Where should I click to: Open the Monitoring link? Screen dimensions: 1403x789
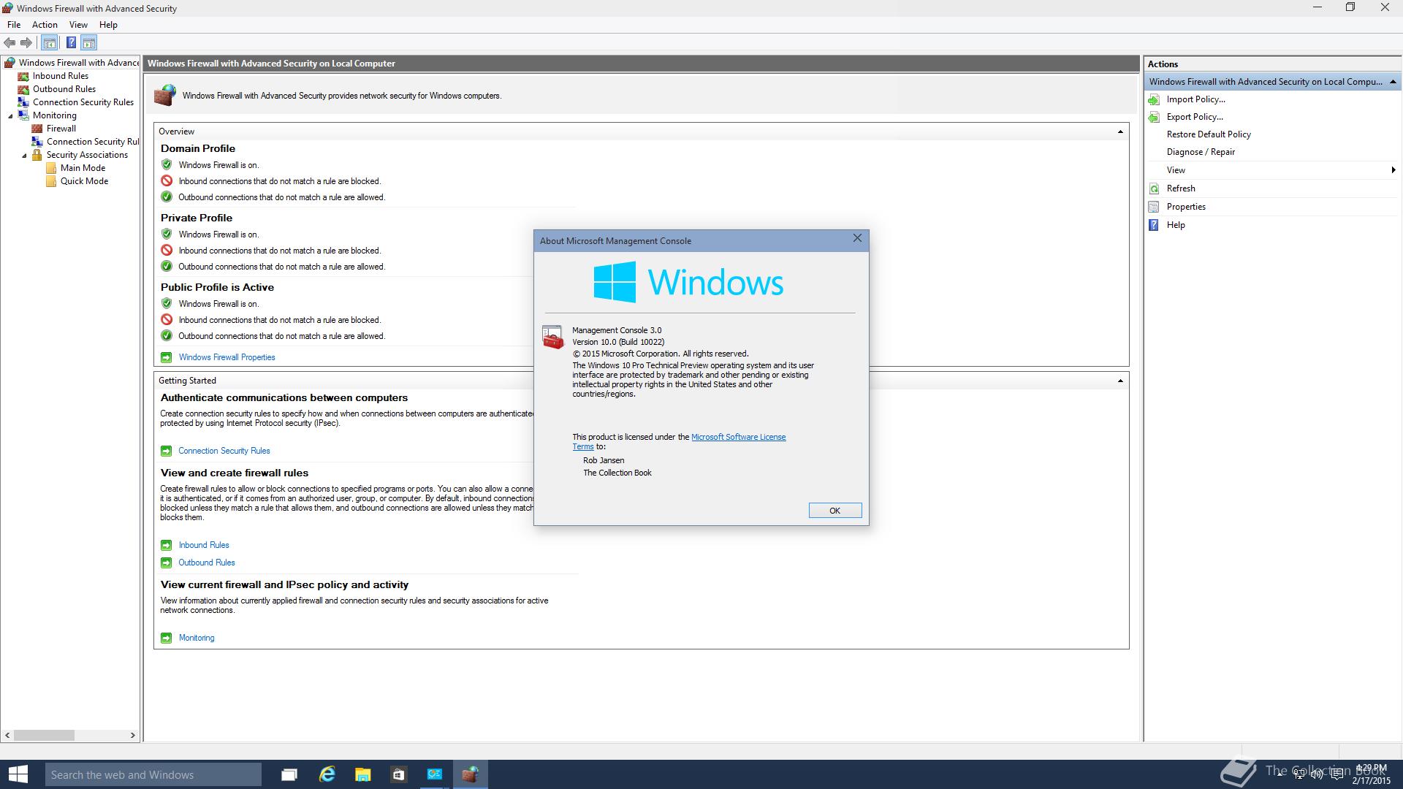click(x=197, y=638)
